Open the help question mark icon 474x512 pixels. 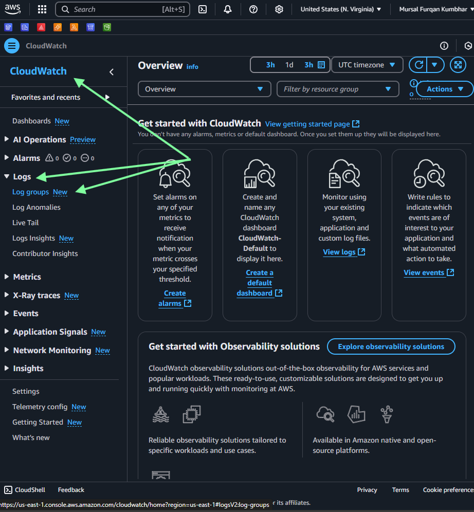click(253, 9)
